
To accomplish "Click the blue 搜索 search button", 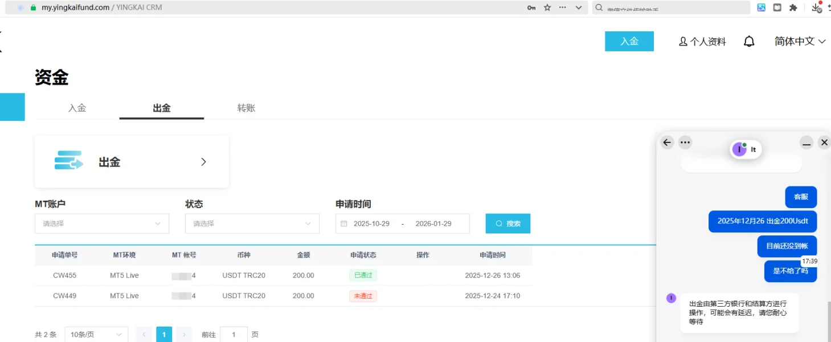I will [x=507, y=223].
